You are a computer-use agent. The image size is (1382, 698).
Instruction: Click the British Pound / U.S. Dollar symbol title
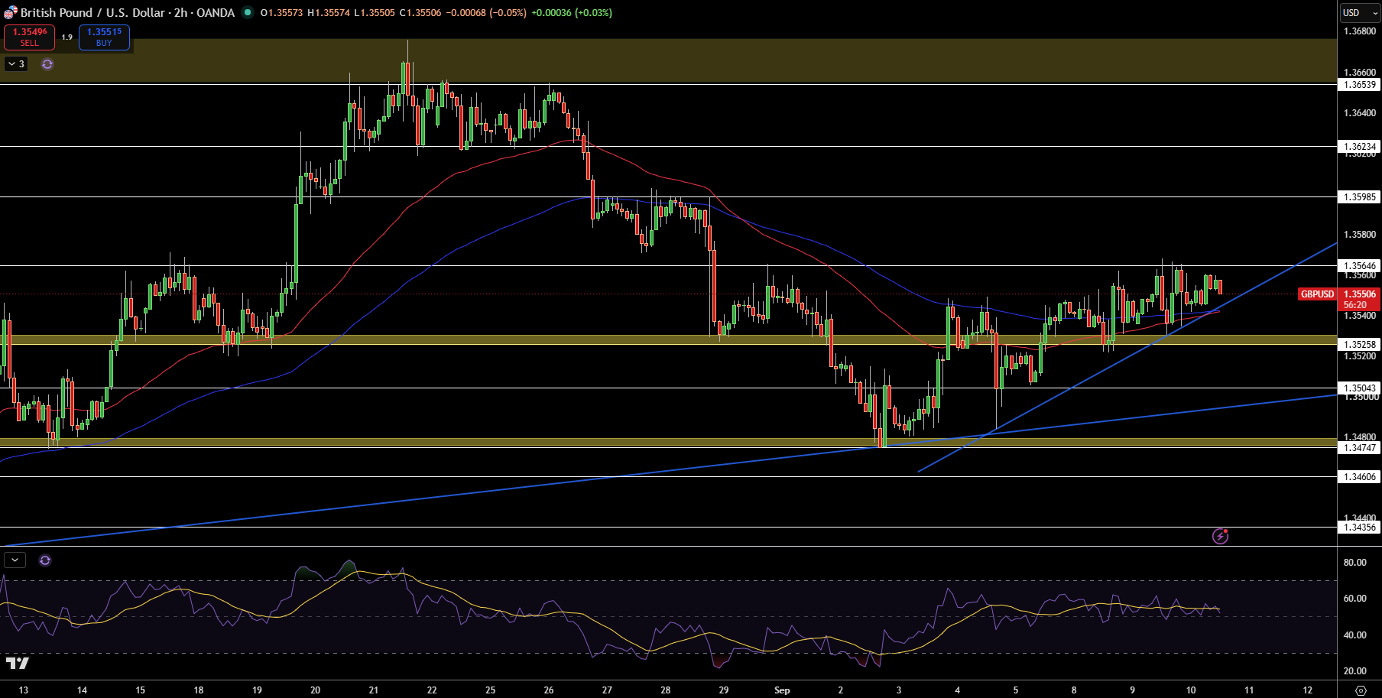click(x=92, y=13)
